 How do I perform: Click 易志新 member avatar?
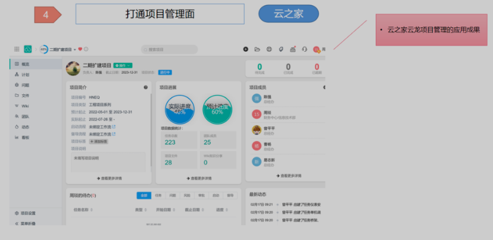click(x=257, y=162)
